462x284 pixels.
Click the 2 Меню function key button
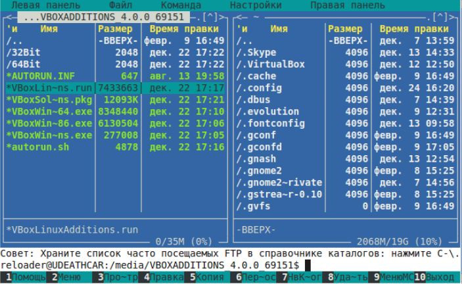tap(69, 277)
